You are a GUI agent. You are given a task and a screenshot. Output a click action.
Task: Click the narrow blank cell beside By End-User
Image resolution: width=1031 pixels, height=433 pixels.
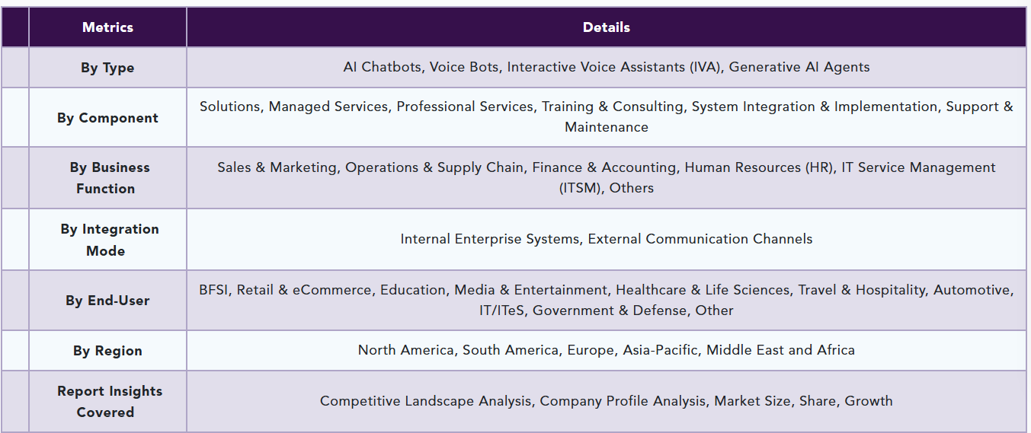tap(15, 301)
